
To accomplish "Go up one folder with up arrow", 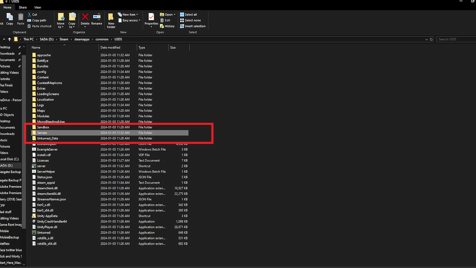I will tap(10, 39).
